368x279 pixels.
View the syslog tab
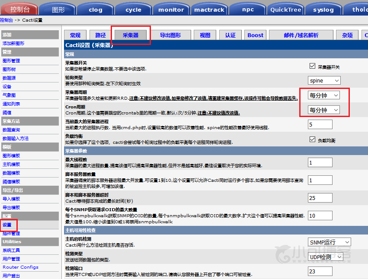pyautogui.click(x=323, y=10)
